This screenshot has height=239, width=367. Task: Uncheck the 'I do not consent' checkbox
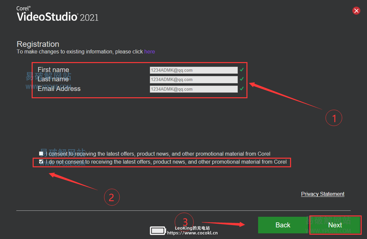coord(41,162)
